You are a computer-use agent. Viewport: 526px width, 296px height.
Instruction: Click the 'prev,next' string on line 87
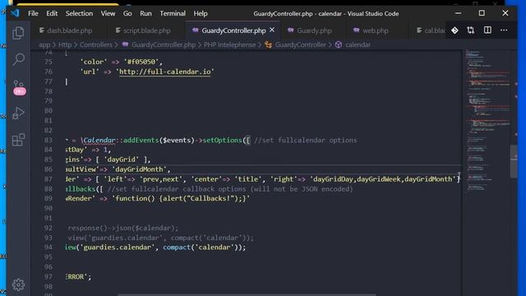[161, 179]
